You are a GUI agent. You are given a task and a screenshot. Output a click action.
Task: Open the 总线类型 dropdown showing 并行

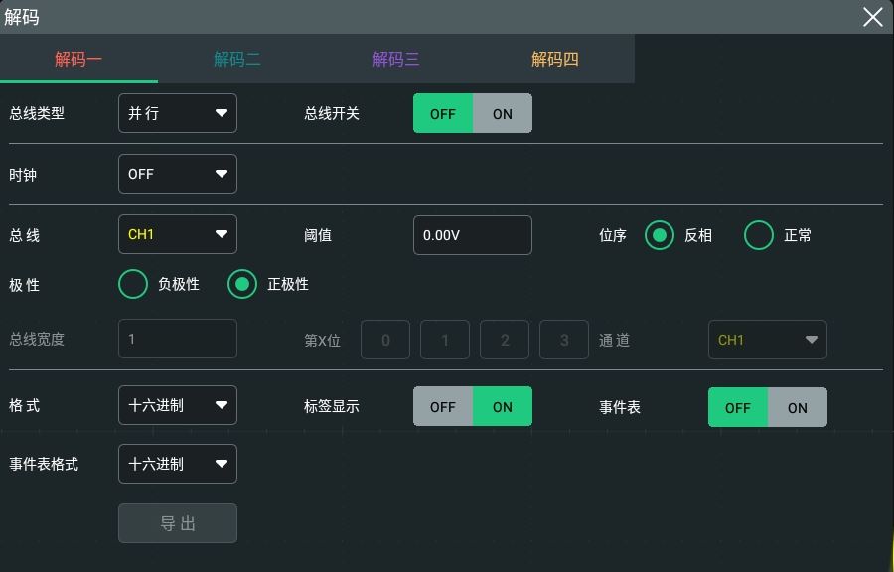coord(178,113)
